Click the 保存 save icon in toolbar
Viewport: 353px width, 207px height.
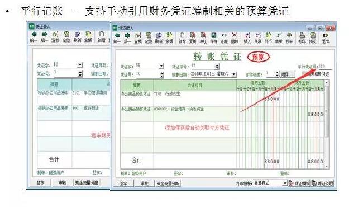pyautogui.click(x=213, y=37)
